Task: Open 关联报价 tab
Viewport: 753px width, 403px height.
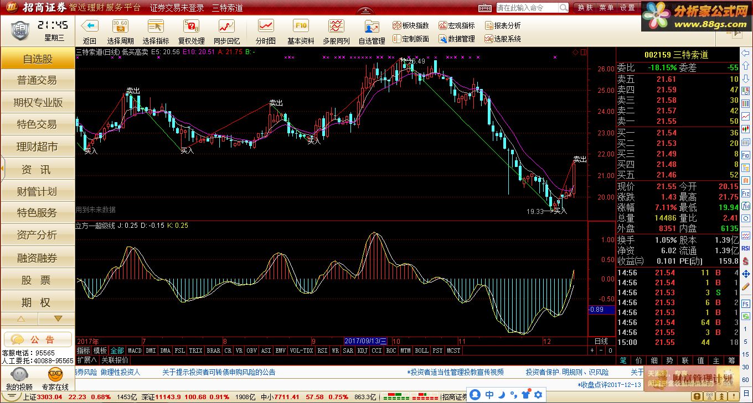Action: [115, 359]
